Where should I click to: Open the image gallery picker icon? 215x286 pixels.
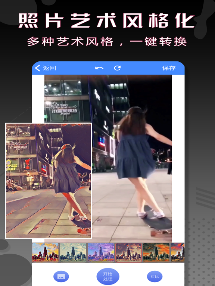[x=61, y=277]
